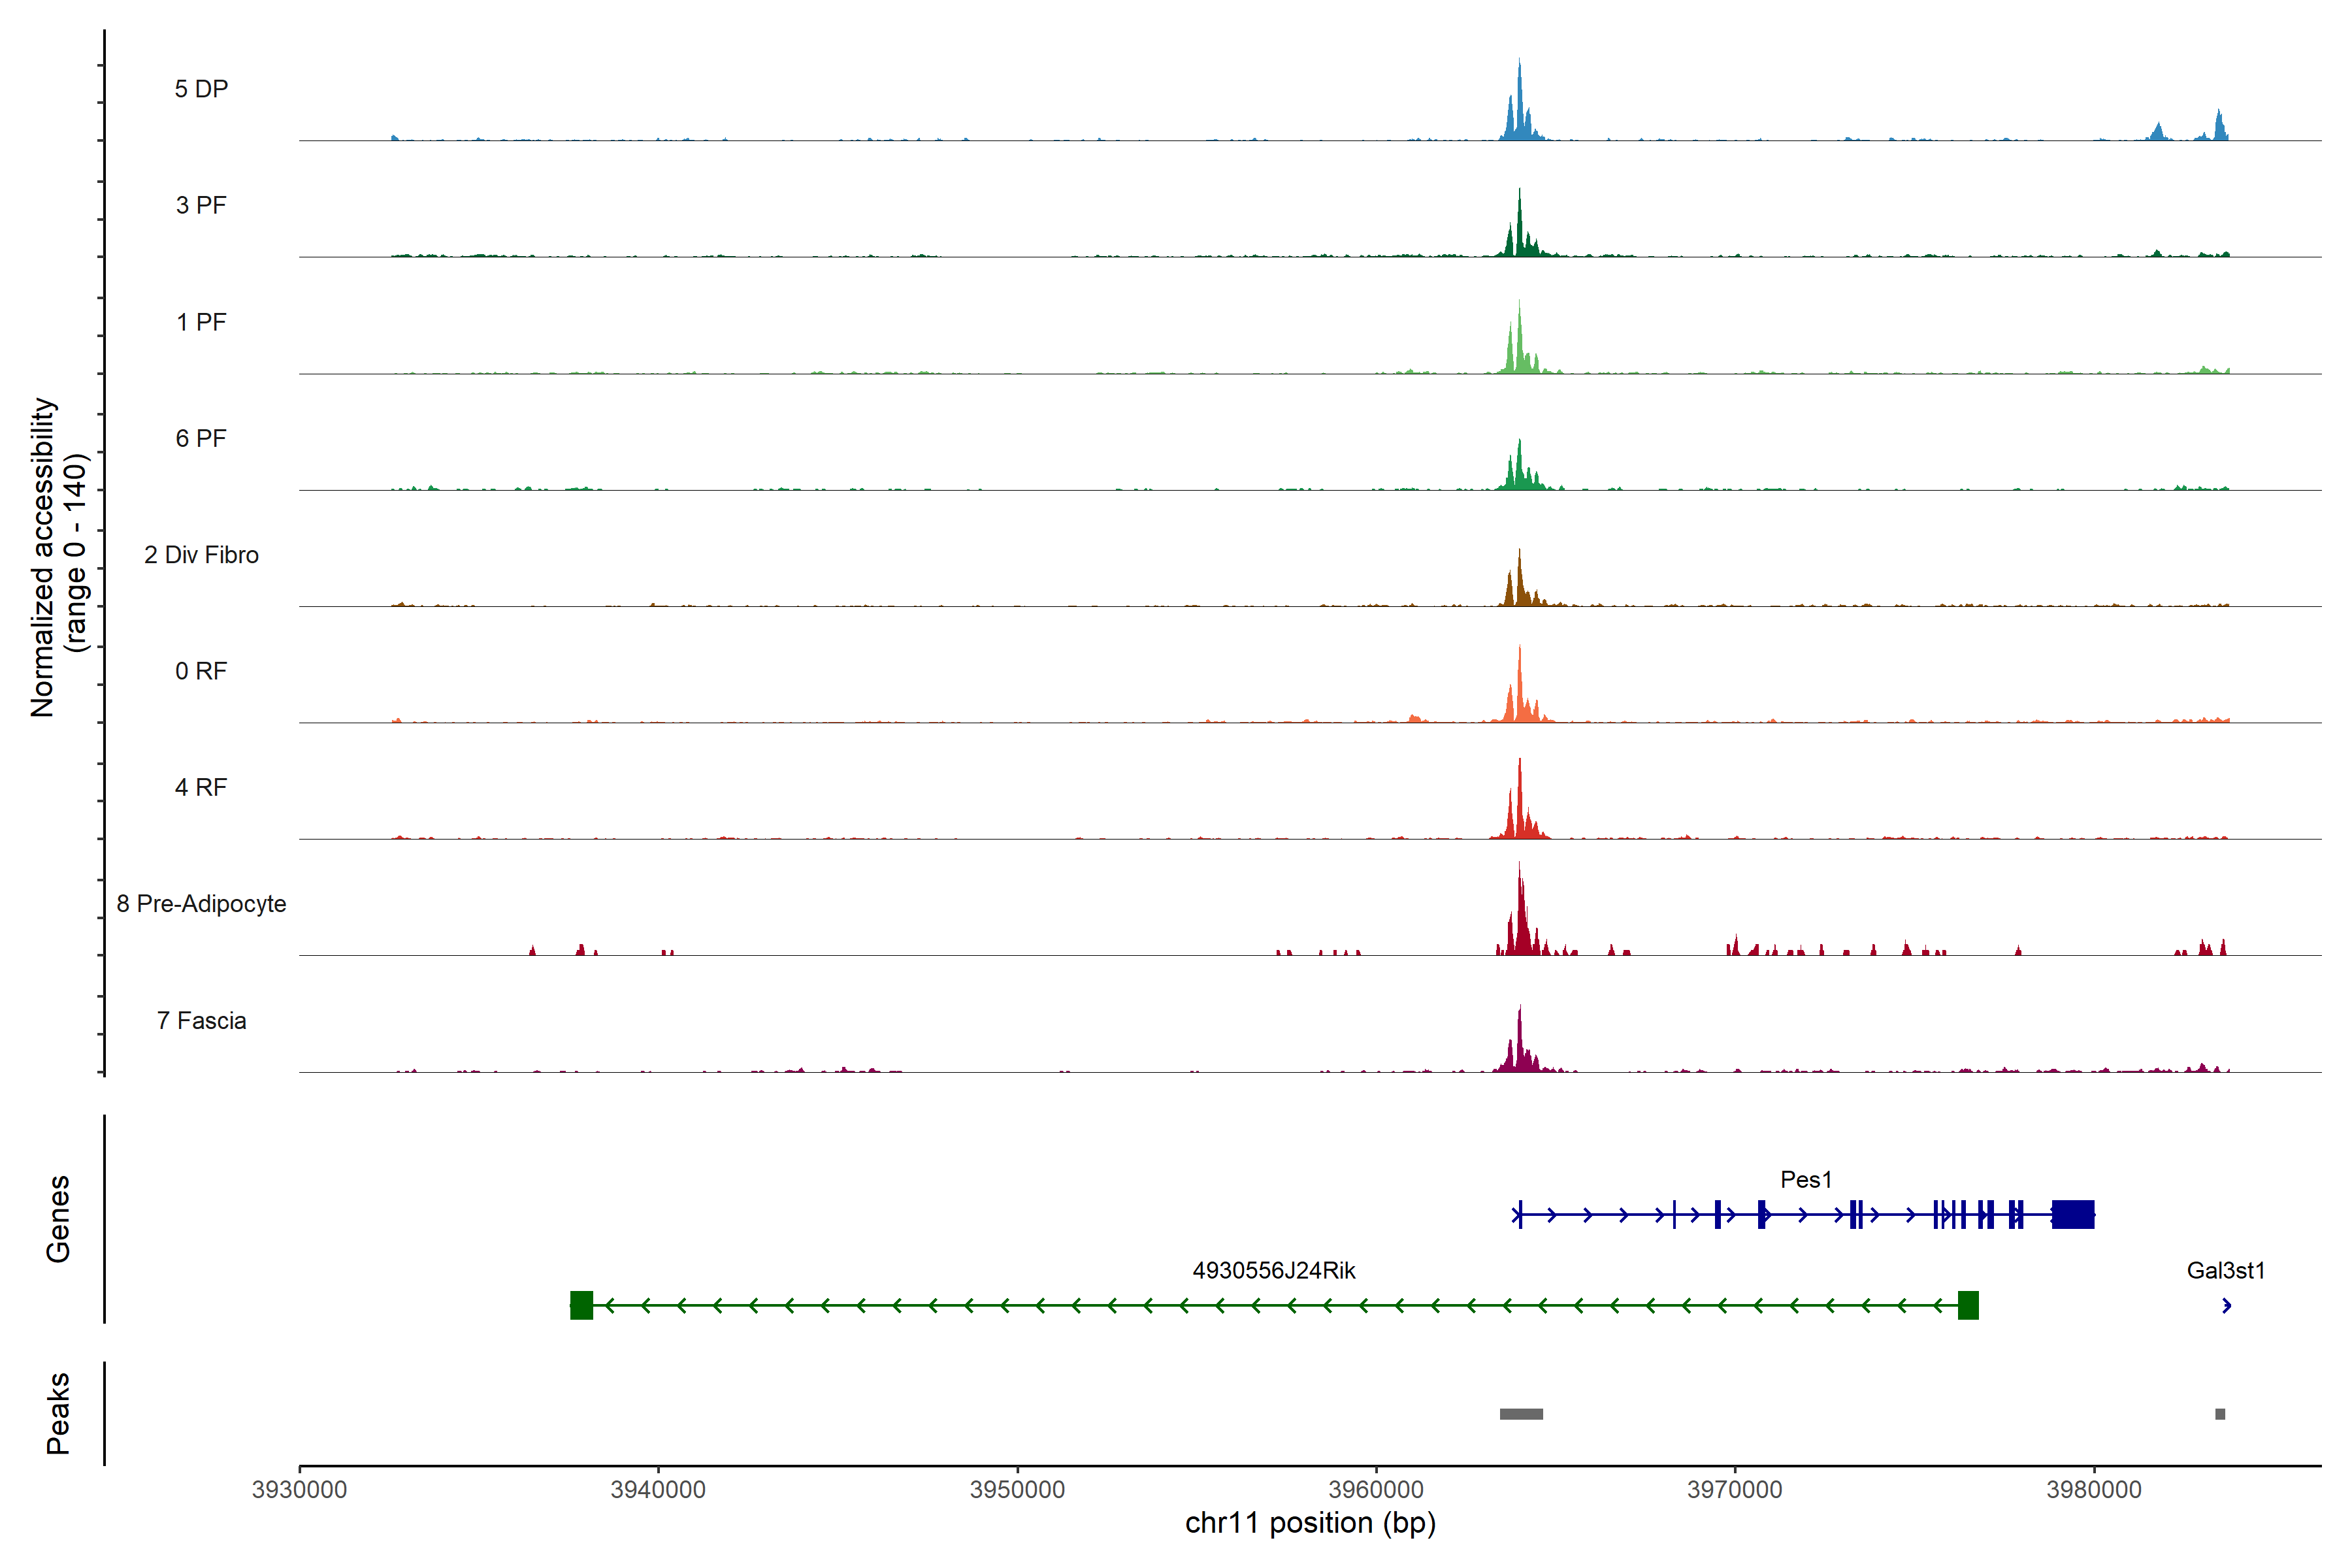Click the Gal3st1 gene label
The height and width of the screenshot is (1568, 2352).
pyautogui.click(x=2225, y=1271)
